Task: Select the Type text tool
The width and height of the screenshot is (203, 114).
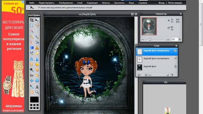Action: 37,87
